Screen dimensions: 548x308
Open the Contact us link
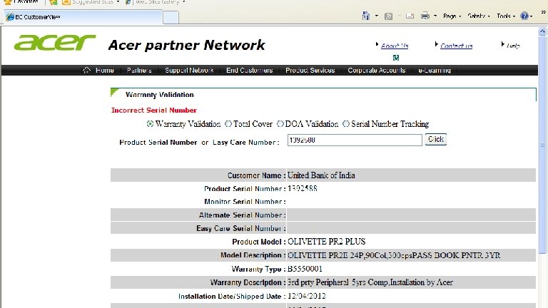click(x=456, y=46)
